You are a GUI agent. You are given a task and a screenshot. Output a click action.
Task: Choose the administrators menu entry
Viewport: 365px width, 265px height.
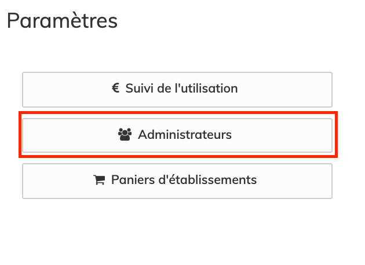coord(177,135)
